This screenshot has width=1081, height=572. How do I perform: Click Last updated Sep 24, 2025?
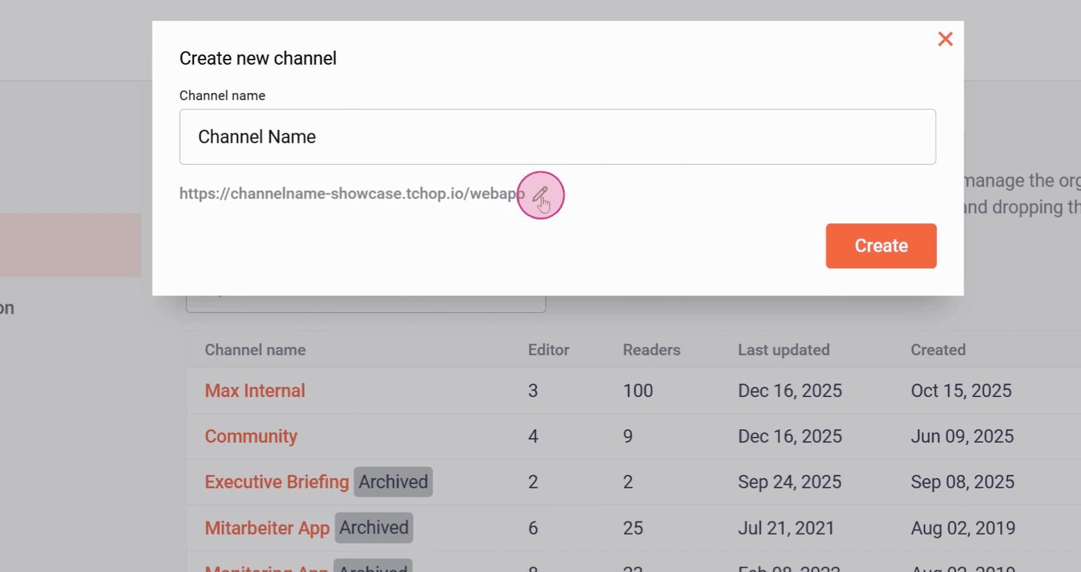point(790,482)
